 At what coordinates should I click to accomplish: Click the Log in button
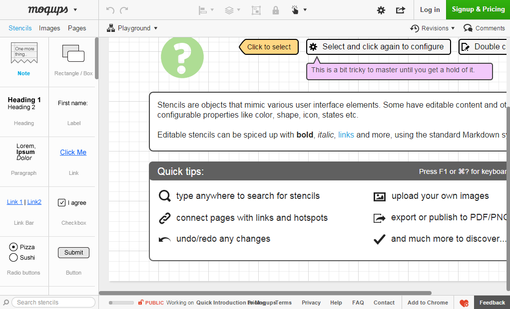[430, 10]
